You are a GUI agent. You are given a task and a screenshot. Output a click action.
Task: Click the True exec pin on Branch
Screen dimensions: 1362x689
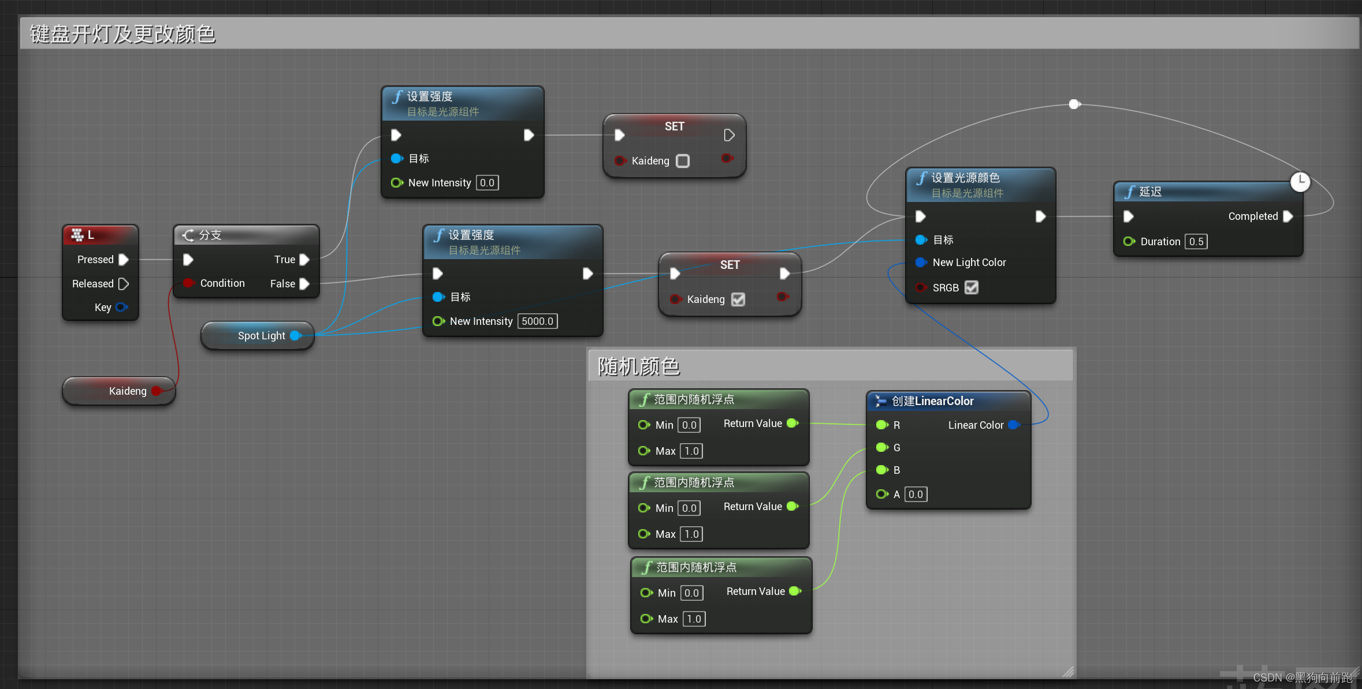304,260
